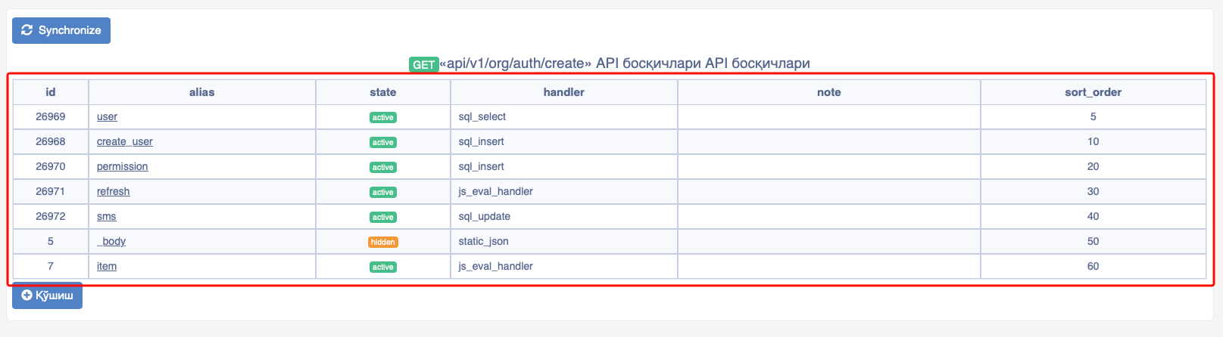Click sort_order value 30
Screen dimensions: 1223x337
pyautogui.click(x=1094, y=191)
